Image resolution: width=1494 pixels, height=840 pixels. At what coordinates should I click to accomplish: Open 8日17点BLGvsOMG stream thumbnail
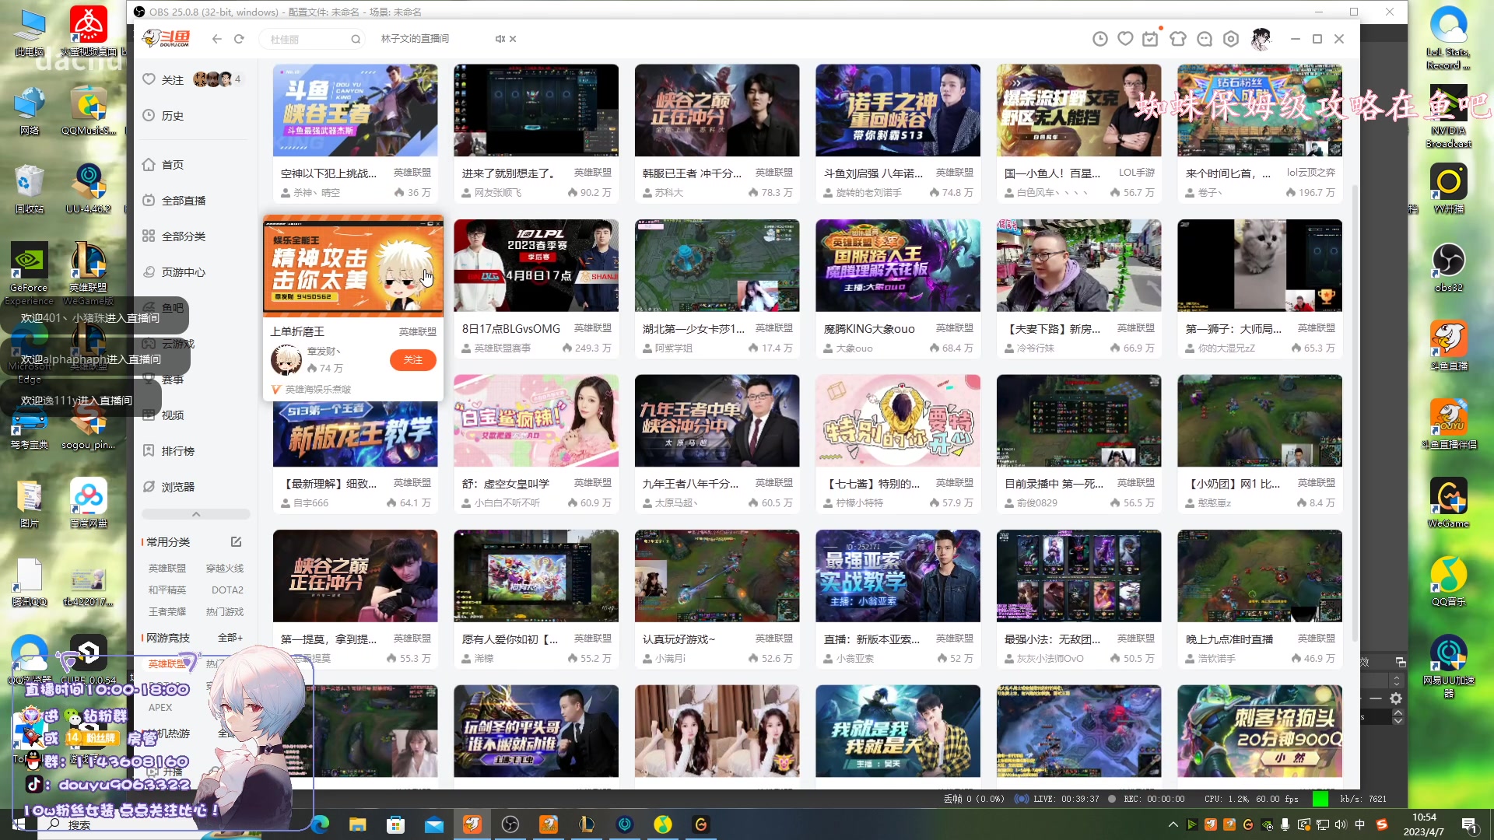(x=536, y=265)
